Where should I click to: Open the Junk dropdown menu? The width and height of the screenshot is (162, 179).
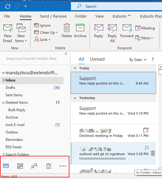pos(42,40)
